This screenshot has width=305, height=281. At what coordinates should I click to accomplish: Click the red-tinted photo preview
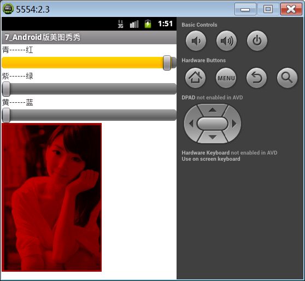click(x=51, y=197)
